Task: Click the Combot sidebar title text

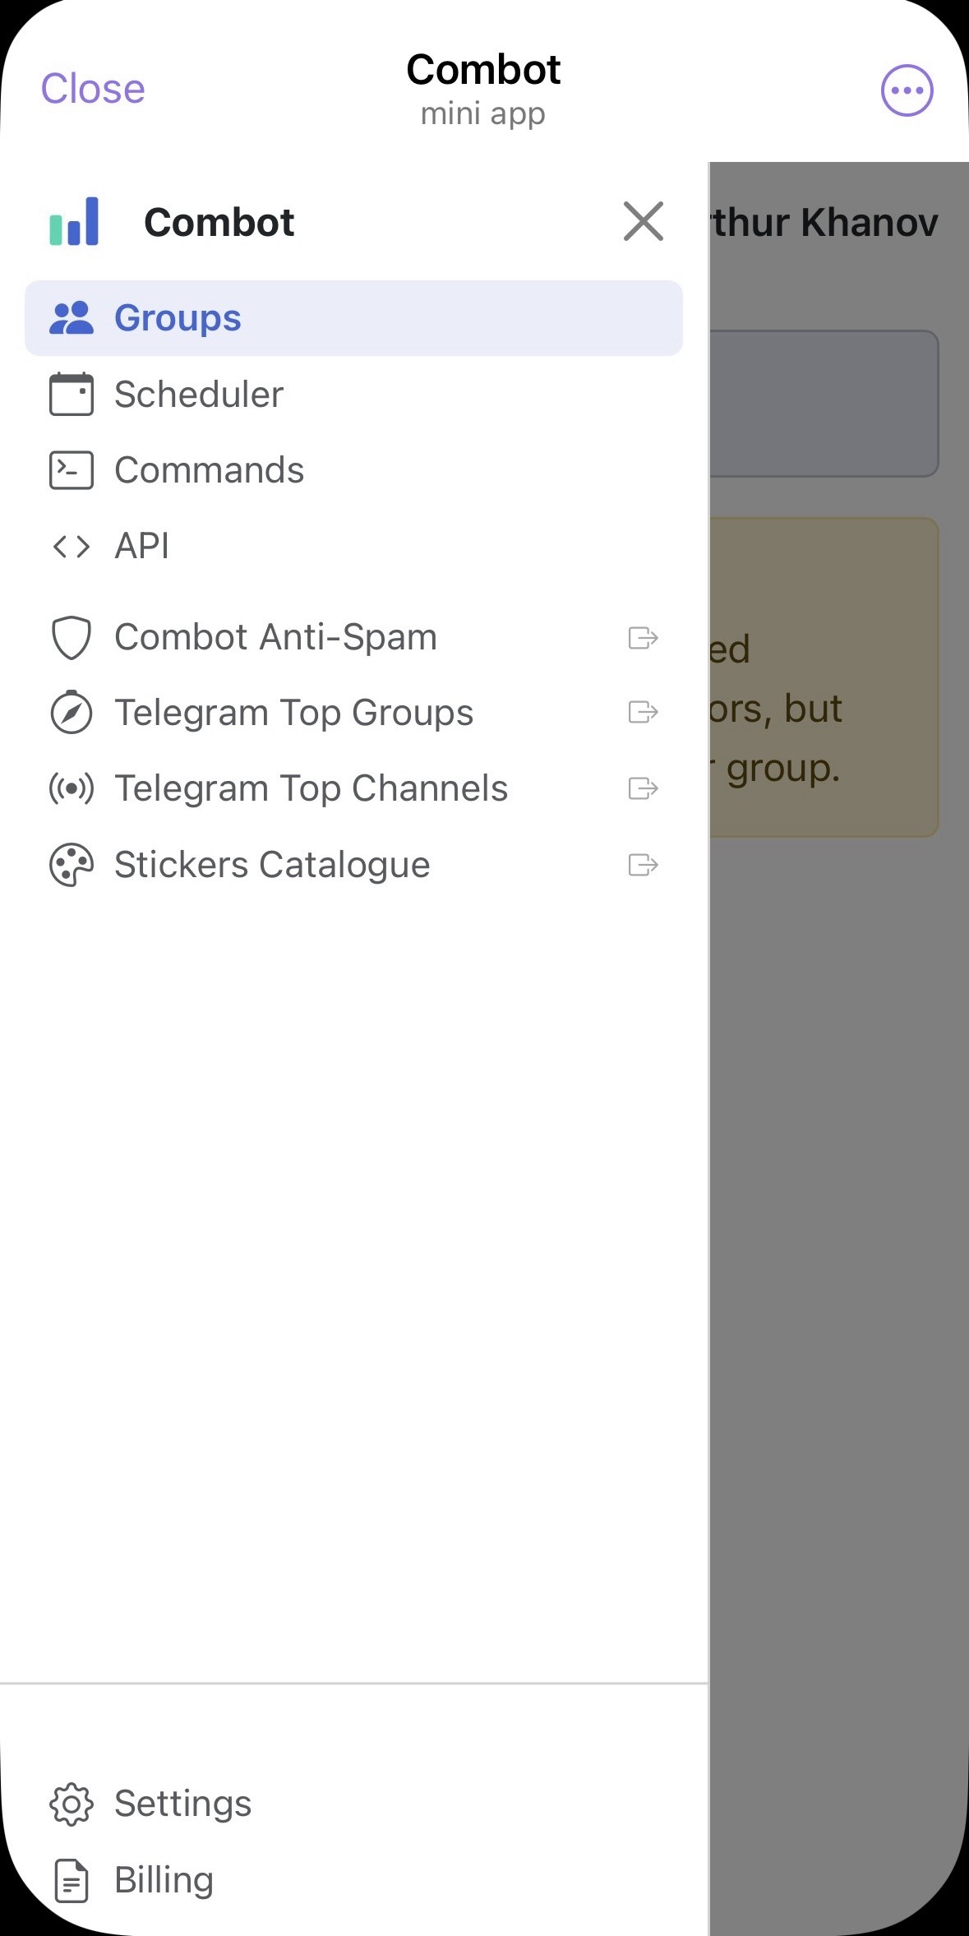Action: [219, 222]
